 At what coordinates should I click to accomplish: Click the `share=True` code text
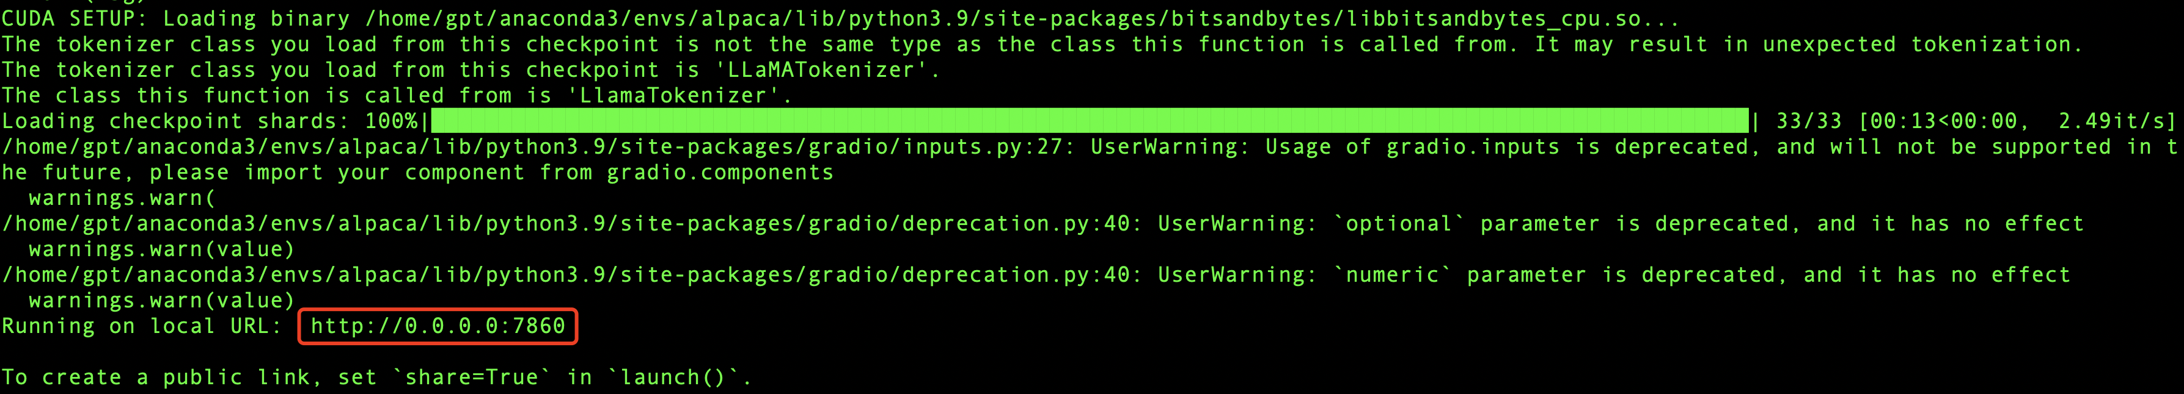[471, 377]
